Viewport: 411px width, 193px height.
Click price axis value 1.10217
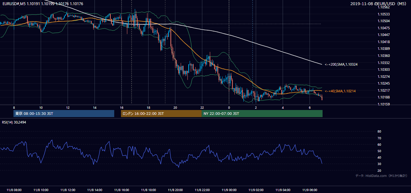[x=383, y=90]
